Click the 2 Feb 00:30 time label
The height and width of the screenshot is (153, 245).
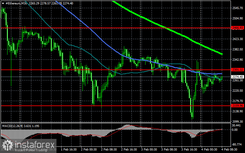(x=89, y=150)
